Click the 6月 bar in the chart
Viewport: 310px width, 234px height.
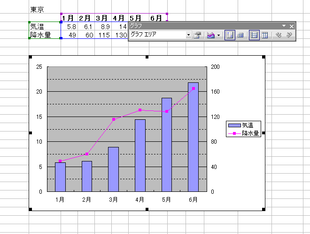point(193,137)
